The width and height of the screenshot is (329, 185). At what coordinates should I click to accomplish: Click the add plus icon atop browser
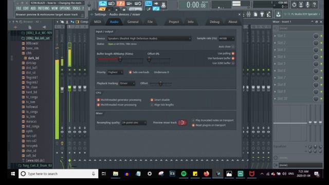point(15,27)
